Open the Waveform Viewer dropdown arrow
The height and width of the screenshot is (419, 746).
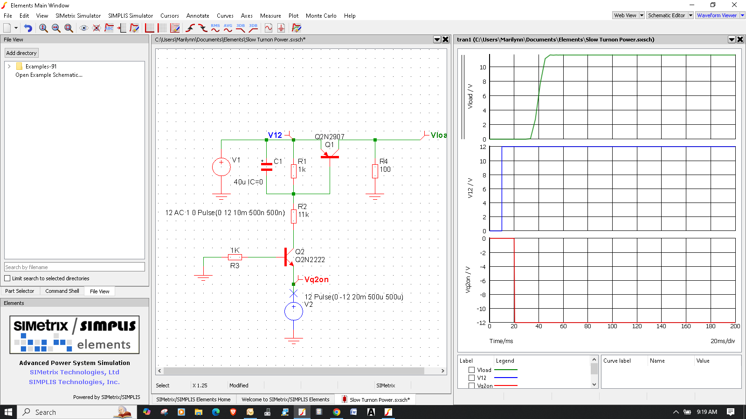coord(742,15)
